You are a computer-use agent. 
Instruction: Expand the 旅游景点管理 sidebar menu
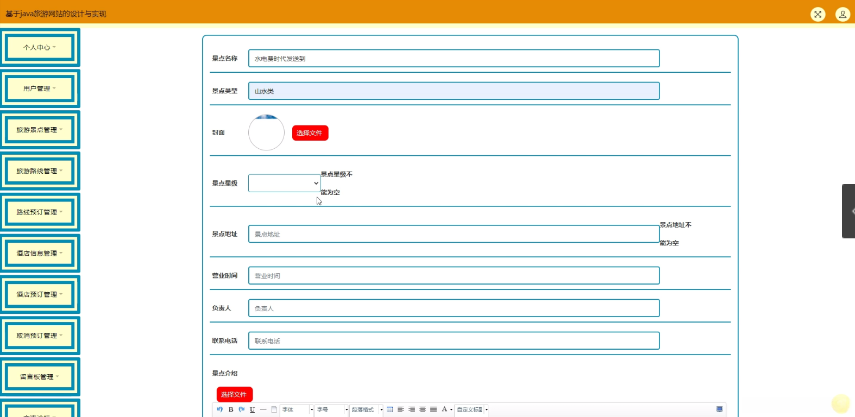[x=40, y=130]
